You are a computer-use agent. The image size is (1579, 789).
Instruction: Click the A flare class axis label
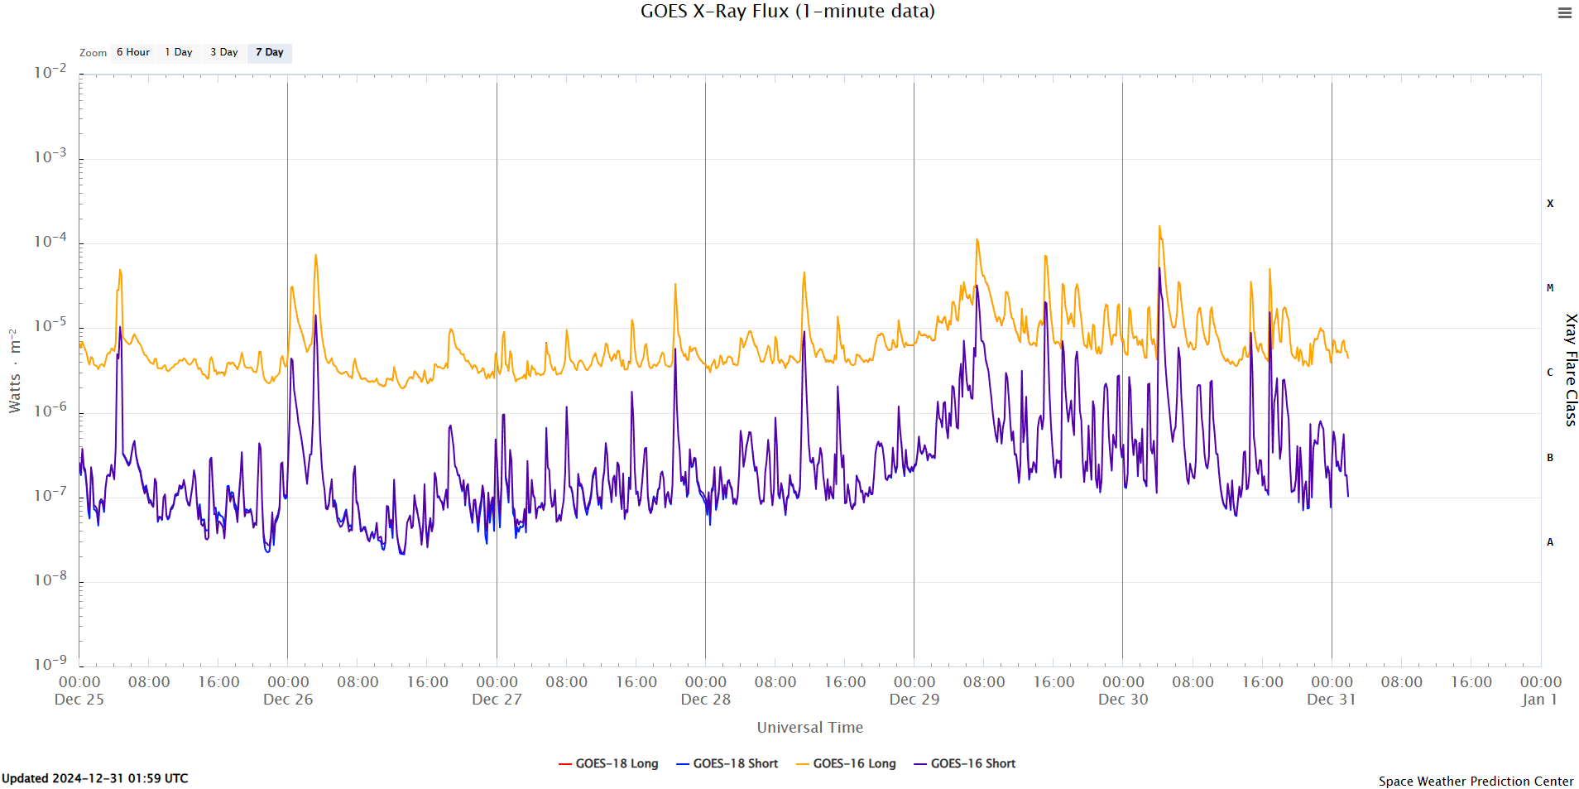point(1550,542)
